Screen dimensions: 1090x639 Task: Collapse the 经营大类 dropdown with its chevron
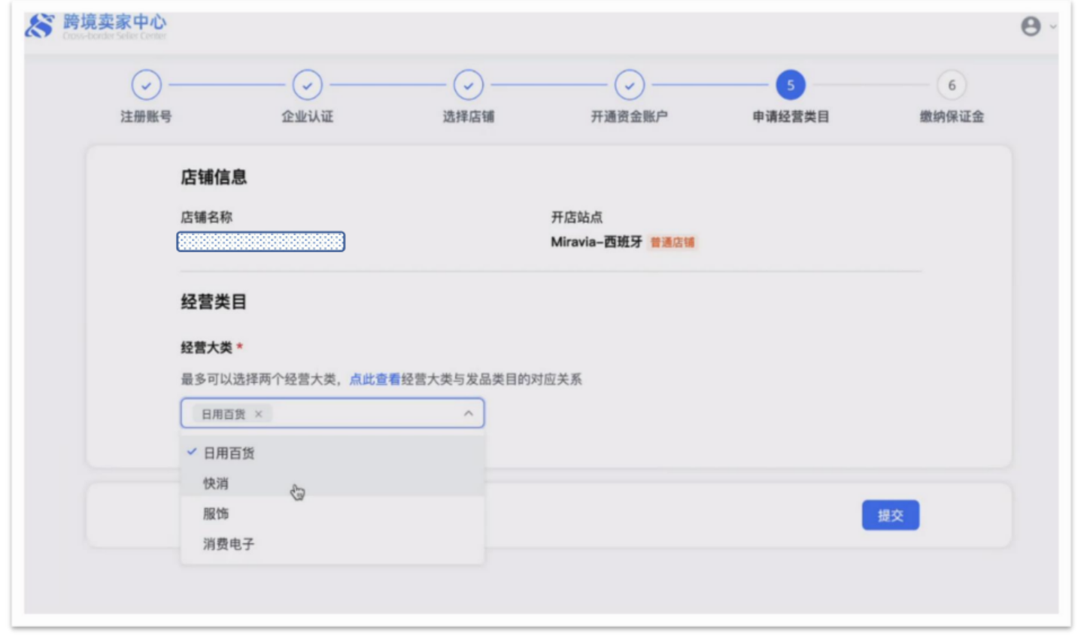tap(469, 413)
